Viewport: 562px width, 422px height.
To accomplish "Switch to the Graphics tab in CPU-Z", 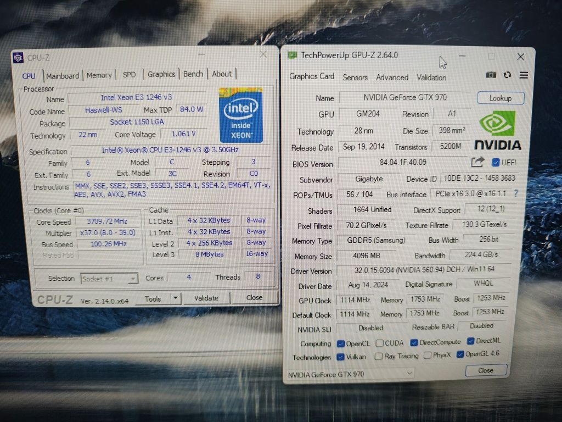I will (161, 74).
